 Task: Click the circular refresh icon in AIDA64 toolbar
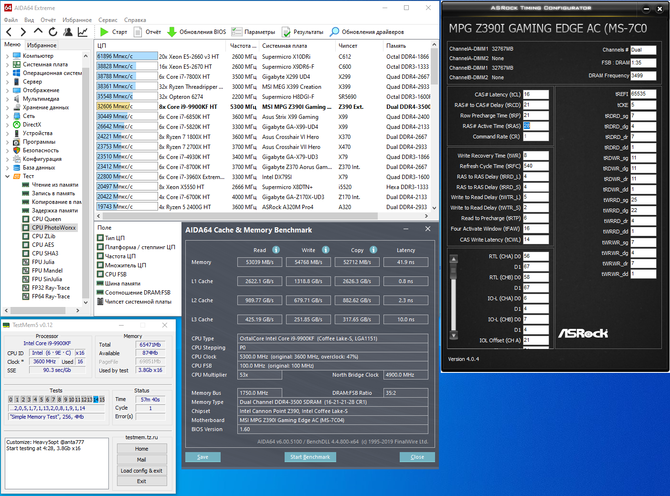pos(53,32)
